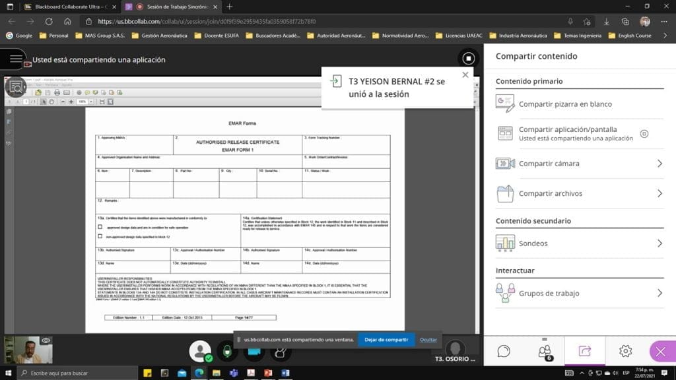Click the shared content preview icon

pos(15,86)
